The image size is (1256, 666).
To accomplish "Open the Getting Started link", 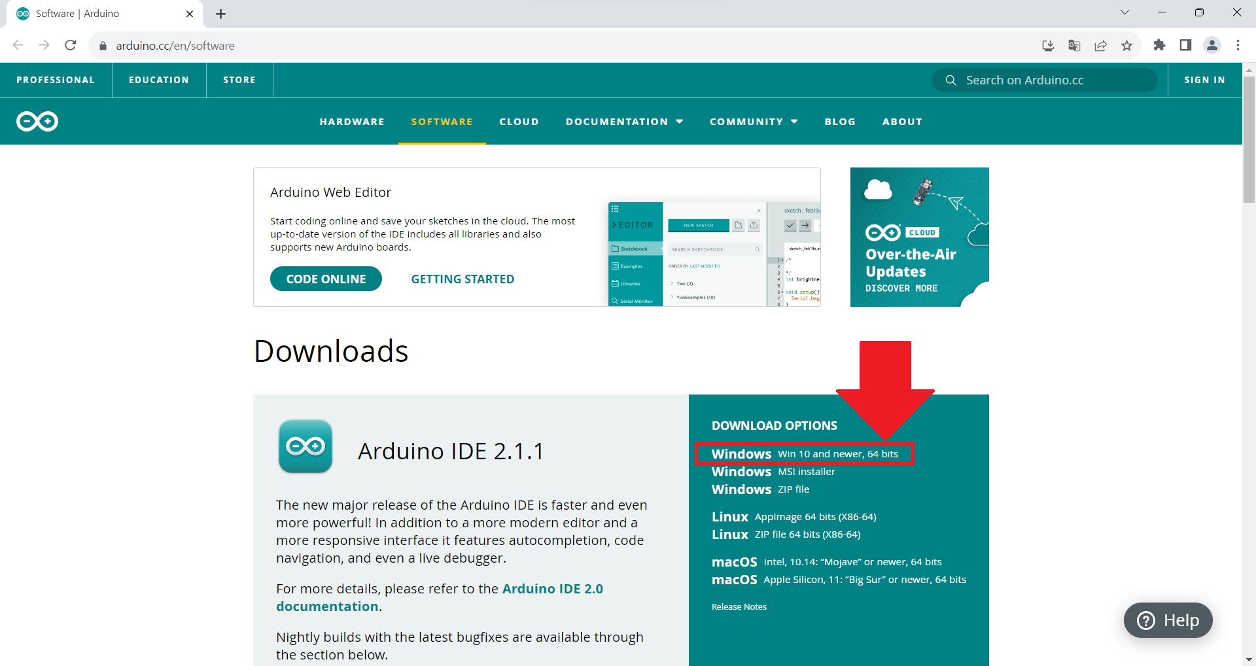I will (462, 279).
